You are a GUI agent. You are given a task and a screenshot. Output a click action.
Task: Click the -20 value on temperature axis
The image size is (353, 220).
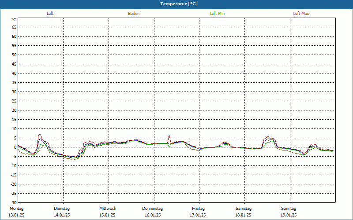pos(13,184)
